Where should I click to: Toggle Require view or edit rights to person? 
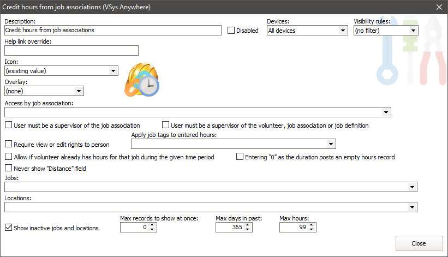pyautogui.click(x=8, y=145)
